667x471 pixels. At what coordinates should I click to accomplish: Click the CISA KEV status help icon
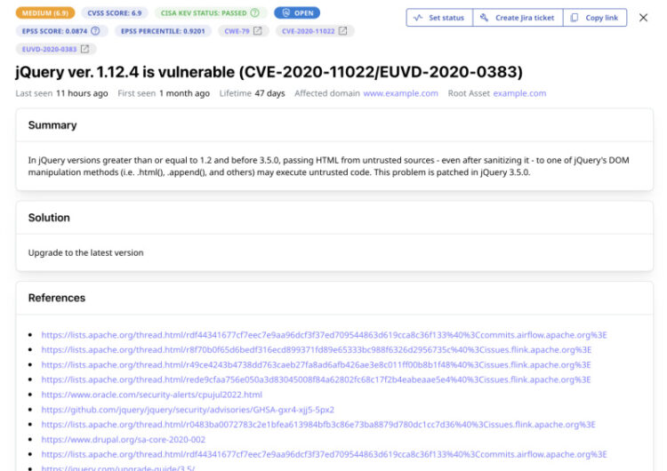tap(255, 12)
